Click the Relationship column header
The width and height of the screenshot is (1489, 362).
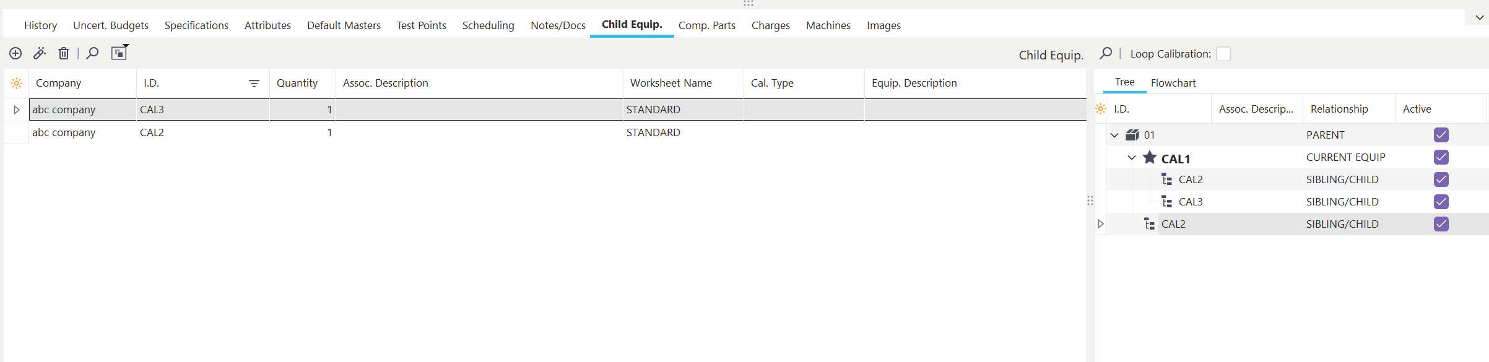1339,109
